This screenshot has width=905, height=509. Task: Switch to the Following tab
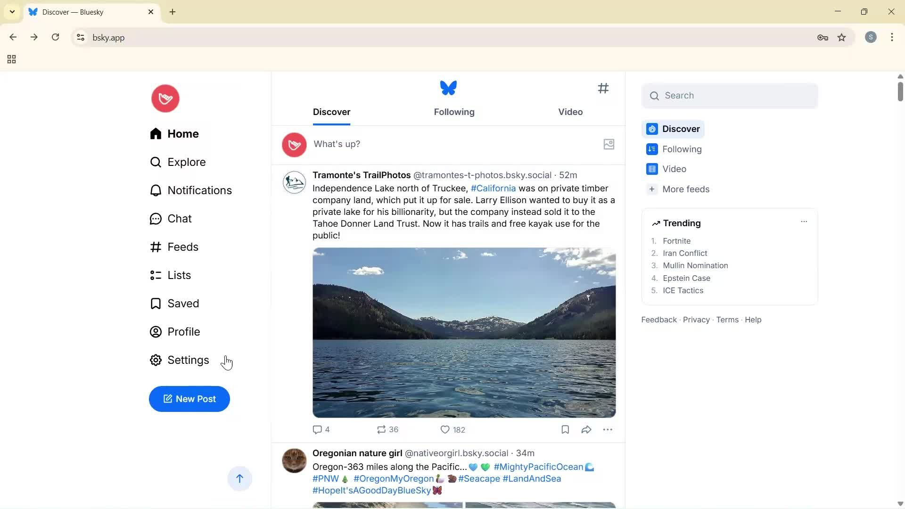[x=453, y=112]
